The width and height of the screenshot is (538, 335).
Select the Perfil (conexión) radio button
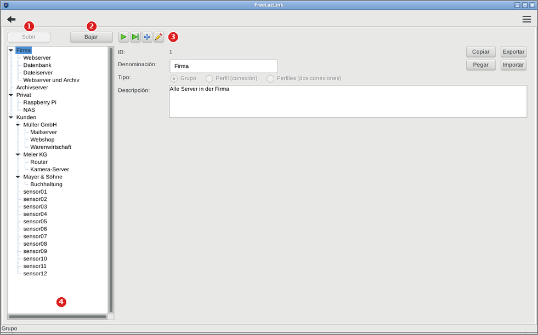click(209, 79)
